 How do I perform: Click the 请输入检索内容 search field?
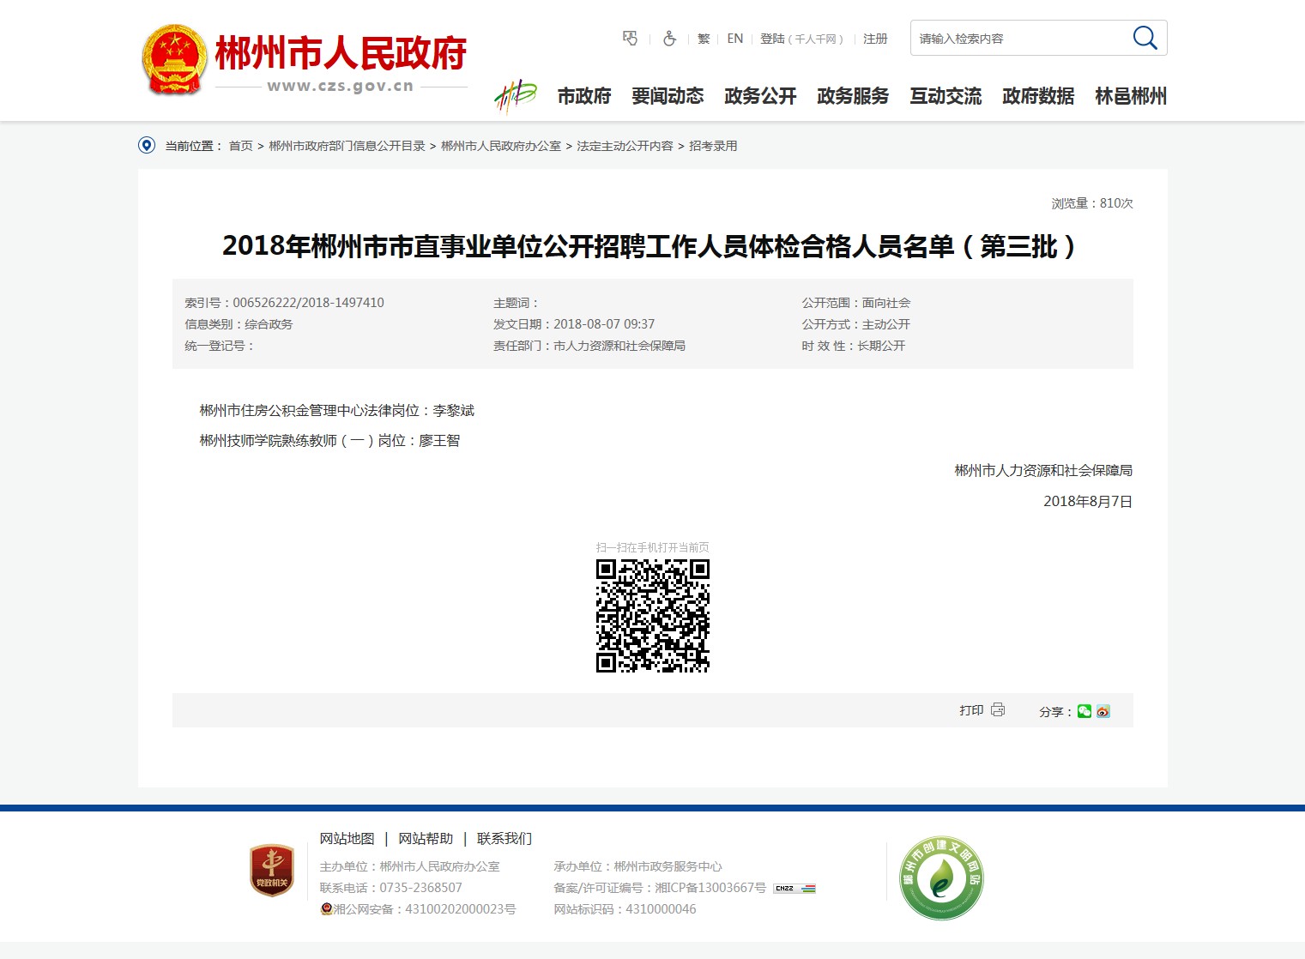[1017, 39]
